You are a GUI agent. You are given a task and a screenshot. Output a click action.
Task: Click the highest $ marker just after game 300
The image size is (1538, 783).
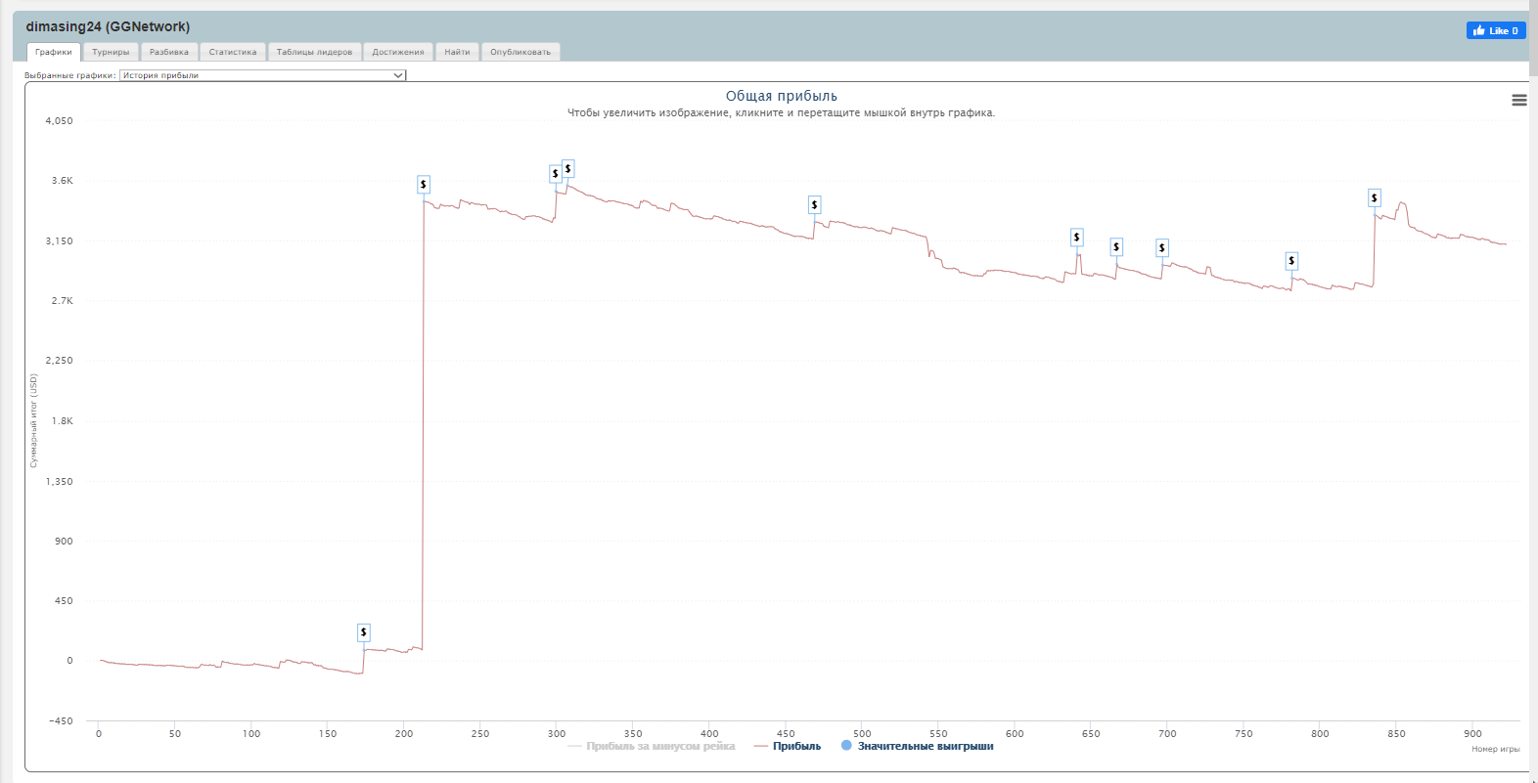(x=567, y=168)
